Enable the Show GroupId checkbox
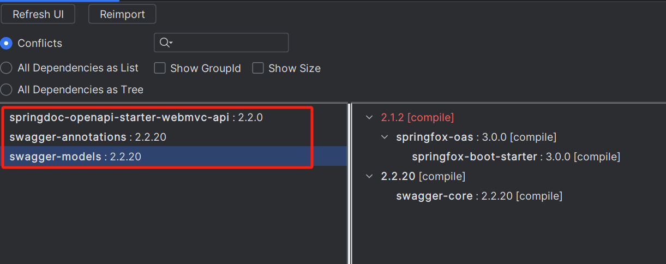 coord(160,68)
